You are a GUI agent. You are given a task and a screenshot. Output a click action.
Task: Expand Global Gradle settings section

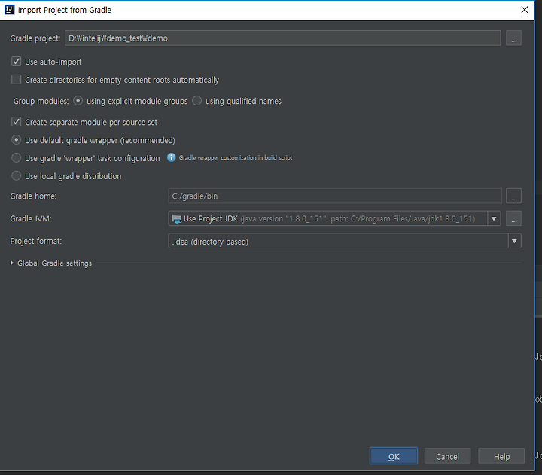coord(12,263)
